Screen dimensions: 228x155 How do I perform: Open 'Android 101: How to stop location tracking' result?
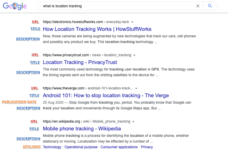click(106, 96)
